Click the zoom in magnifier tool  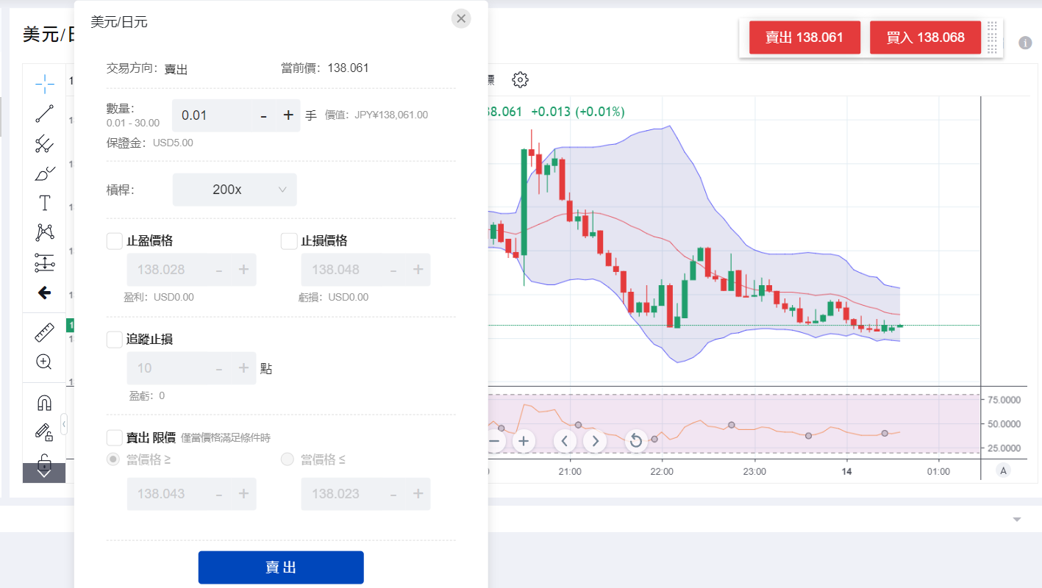click(44, 362)
